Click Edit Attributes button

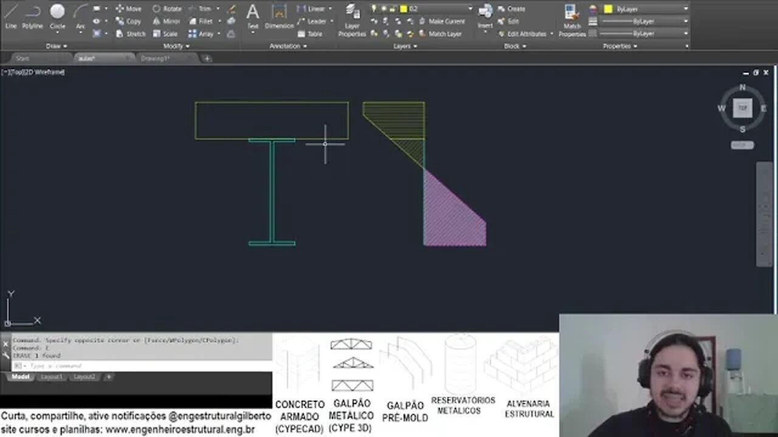(x=522, y=34)
